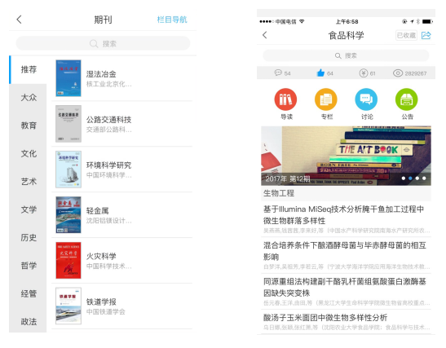Open the 导读 red books icon
The image size is (446, 348).
tap(285, 99)
